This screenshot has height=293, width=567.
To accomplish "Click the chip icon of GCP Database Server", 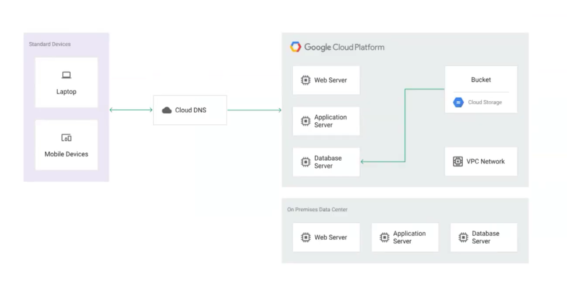I will click(x=306, y=162).
